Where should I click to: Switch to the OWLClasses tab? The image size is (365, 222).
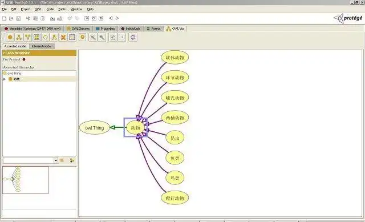point(79,29)
